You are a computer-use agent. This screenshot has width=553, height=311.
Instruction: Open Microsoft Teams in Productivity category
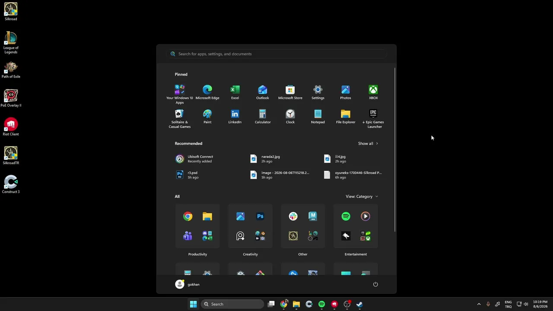coord(188,236)
